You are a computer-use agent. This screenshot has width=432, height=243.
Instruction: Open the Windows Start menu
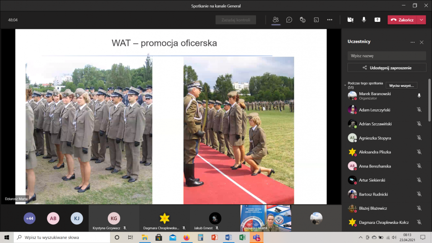tap(7, 238)
